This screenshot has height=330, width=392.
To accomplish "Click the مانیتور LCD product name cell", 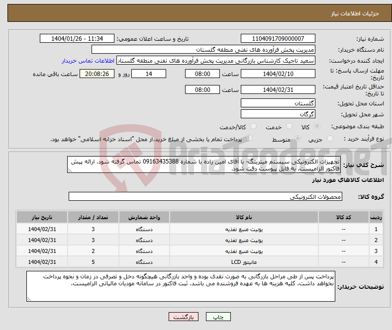I will pyautogui.click(x=244, y=262).
